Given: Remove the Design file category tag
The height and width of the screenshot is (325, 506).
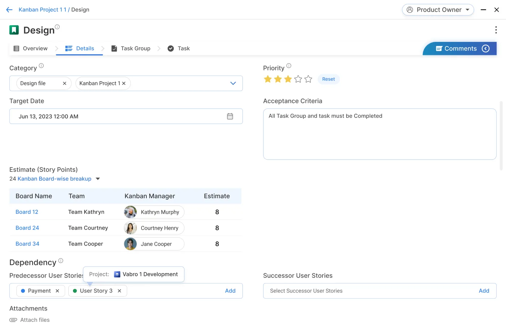Looking at the screenshot, I should (x=64, y=83).
